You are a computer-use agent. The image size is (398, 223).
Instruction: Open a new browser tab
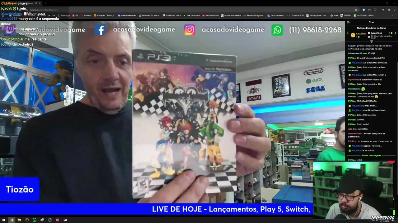pyautogui.click(x=45, y=3)
